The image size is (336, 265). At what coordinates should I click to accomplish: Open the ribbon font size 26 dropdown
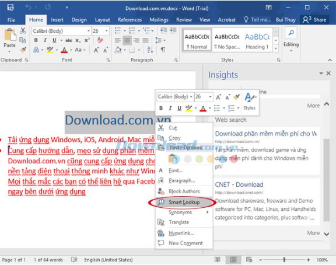click(107, 31)
